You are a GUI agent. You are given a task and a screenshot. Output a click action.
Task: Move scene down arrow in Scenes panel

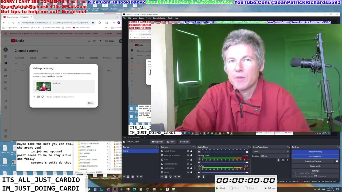141,177
